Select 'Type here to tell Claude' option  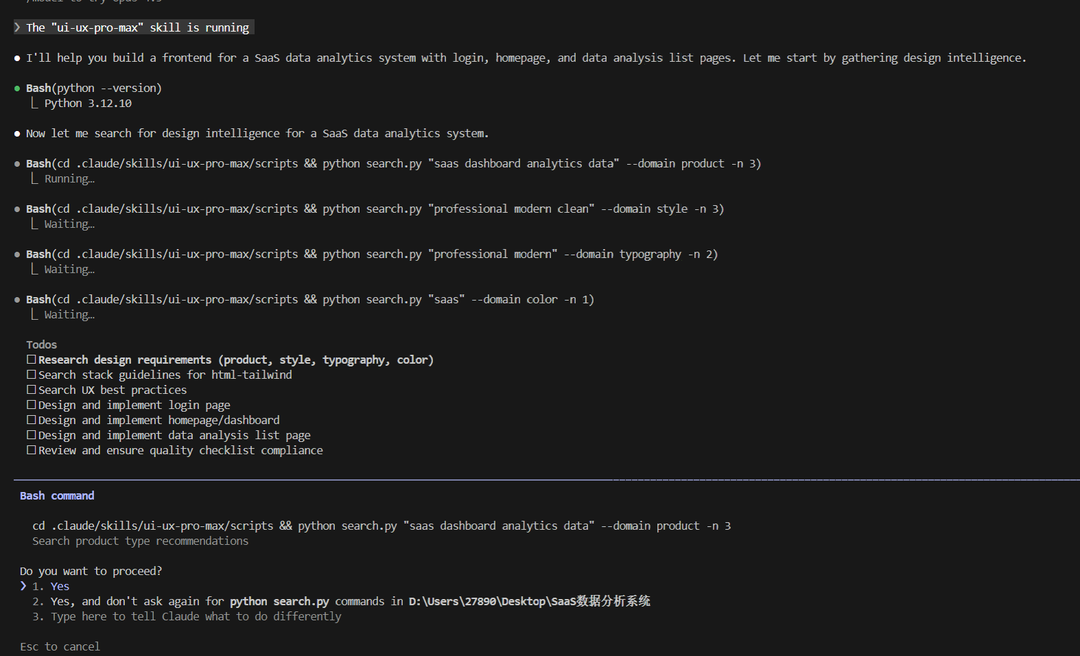point(187,616)
